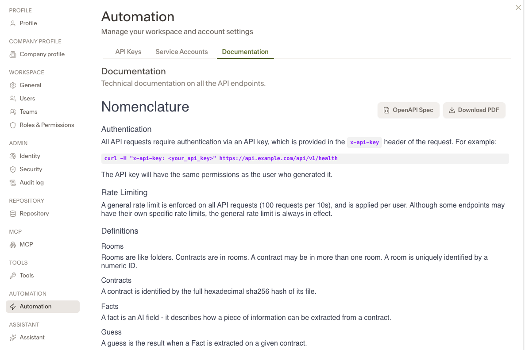
Task: Select the Documentation tab
Action: tap(245, 52)
